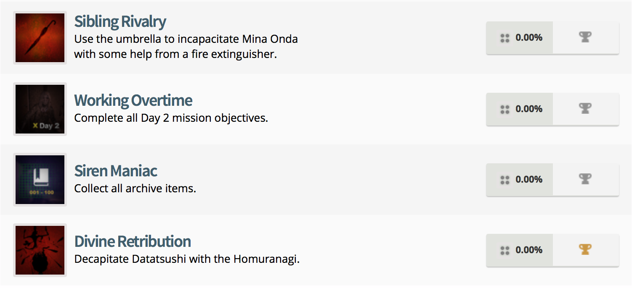Click the silver trophy icon for Siren Maniac

pyautogui.click(x=585, y=180)
